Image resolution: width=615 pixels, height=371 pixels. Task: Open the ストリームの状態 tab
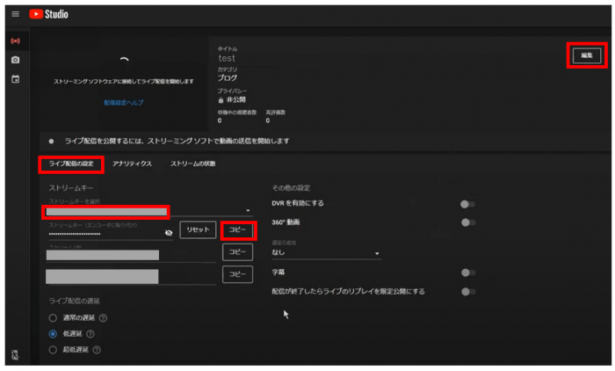pyautogui.click(x=192, y=164)
